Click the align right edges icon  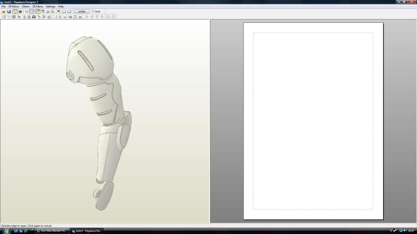[x=92, y=17]
